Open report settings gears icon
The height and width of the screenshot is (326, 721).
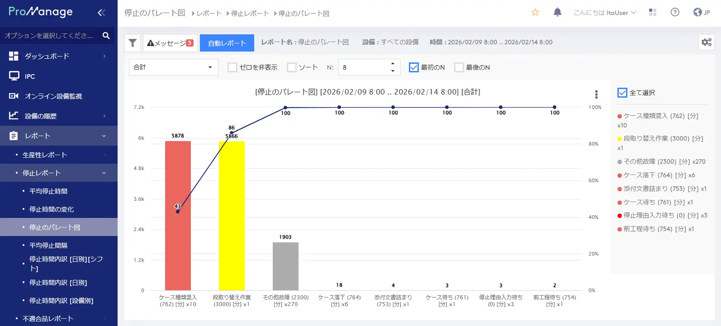click(707, 42)
